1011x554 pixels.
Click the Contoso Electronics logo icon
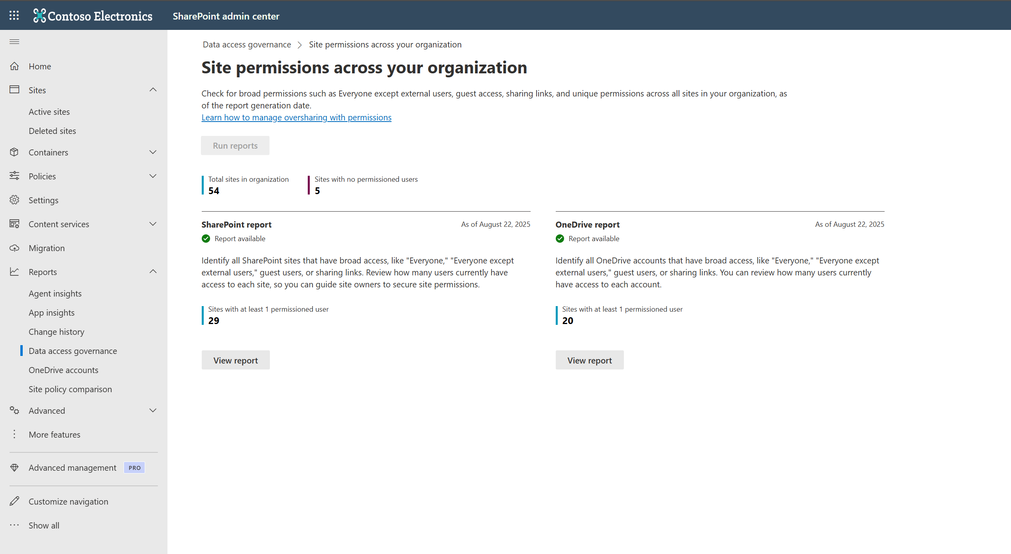tap(39, 16)
